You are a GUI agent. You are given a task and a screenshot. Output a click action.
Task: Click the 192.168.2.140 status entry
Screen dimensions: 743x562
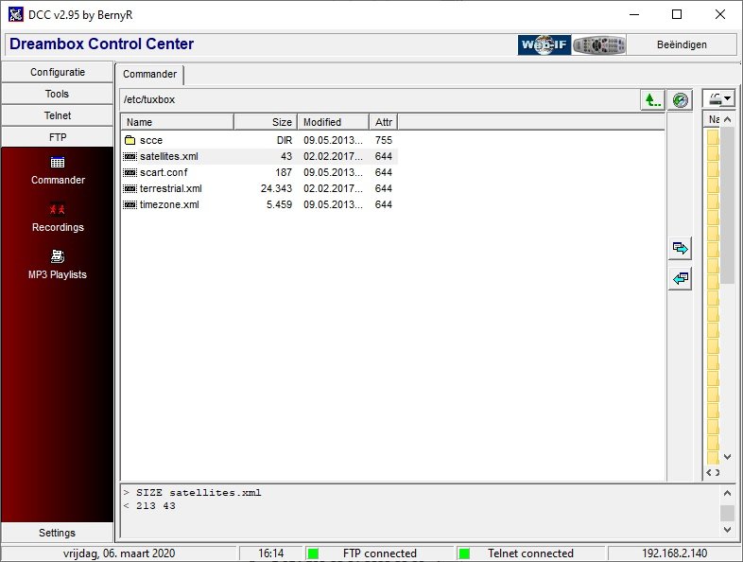[x=674, y=553]
